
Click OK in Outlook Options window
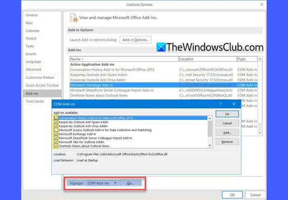click(232, 195)
